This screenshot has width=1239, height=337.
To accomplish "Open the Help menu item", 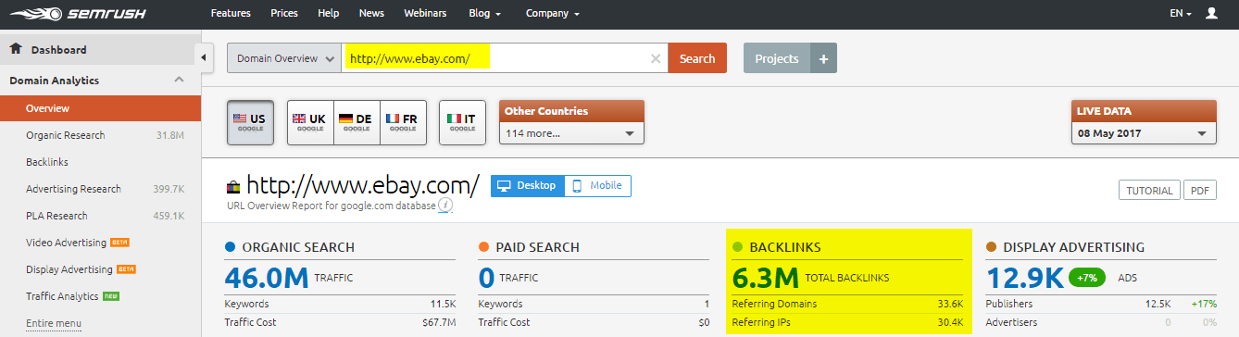I will 328,14.
